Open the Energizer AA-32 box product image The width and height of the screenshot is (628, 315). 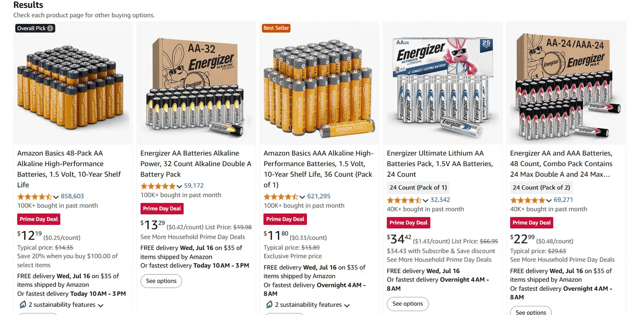tap(195, 84)
